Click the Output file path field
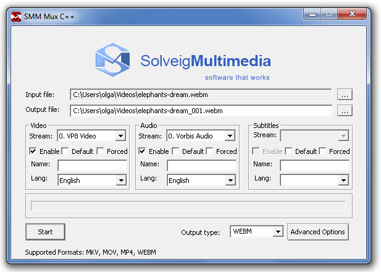The width and height of the screenshot is (381, 272). (201, 111)
